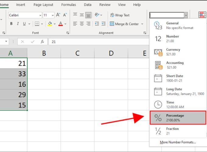Apply red font color
Viewport: 207px width, 152px height.
[61, 24]
